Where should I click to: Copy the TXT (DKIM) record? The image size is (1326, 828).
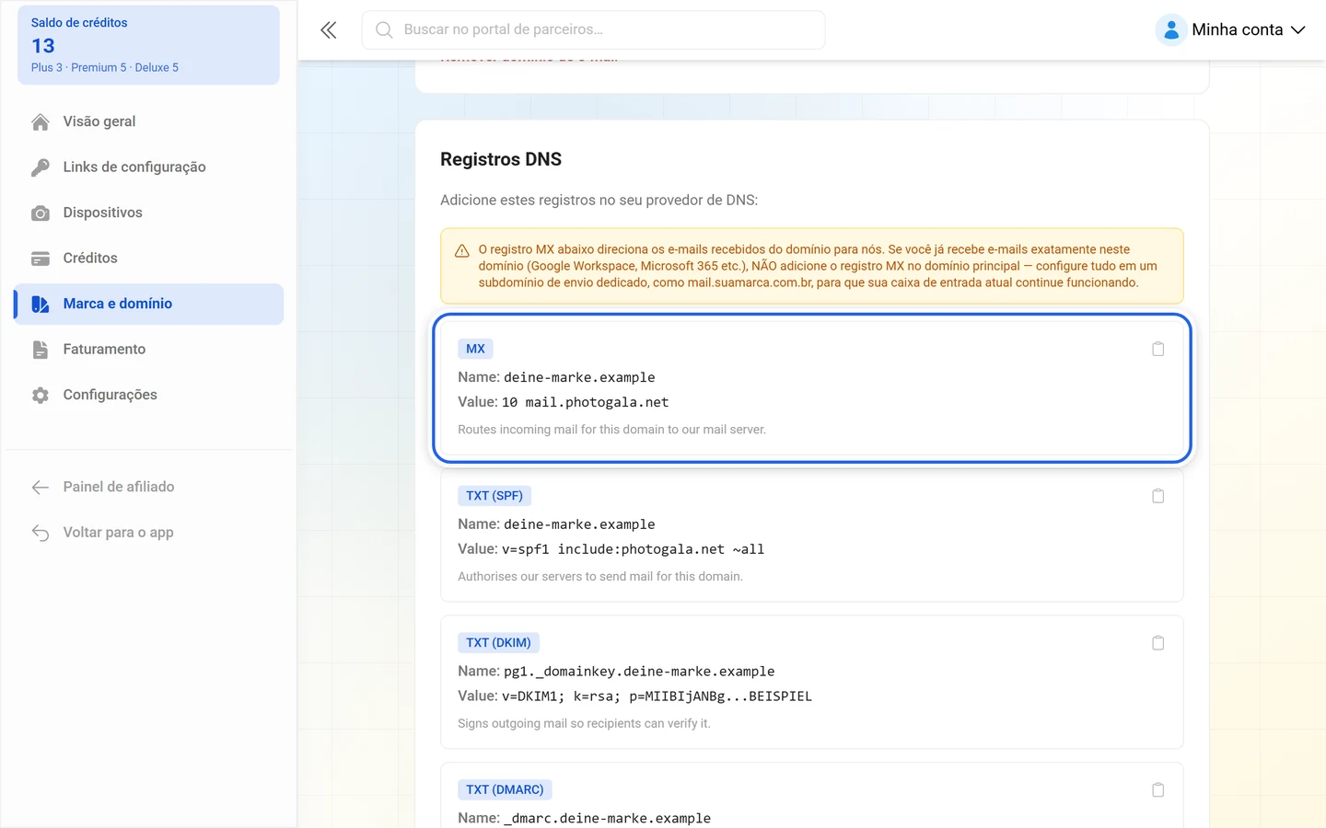coord(1158,643)
